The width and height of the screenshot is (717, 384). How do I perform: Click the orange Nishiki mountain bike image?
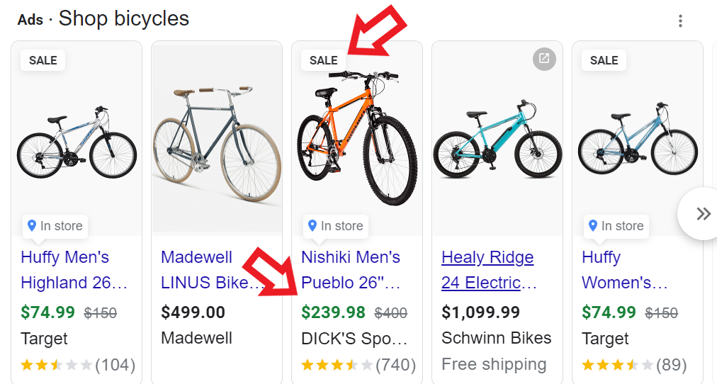(357, 138)
